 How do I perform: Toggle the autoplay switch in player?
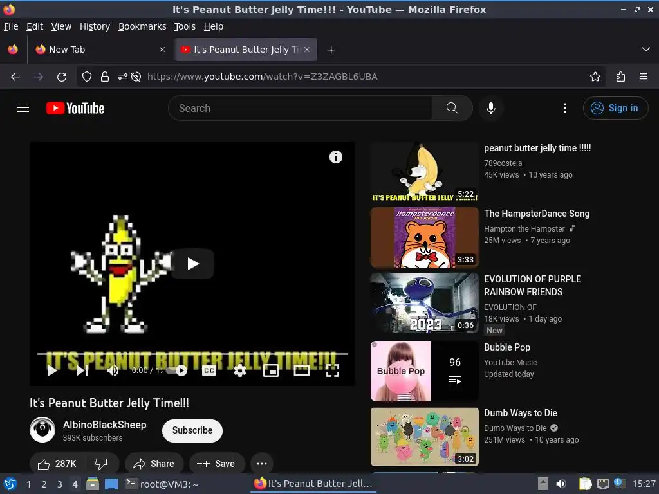(x=176, y=370)
